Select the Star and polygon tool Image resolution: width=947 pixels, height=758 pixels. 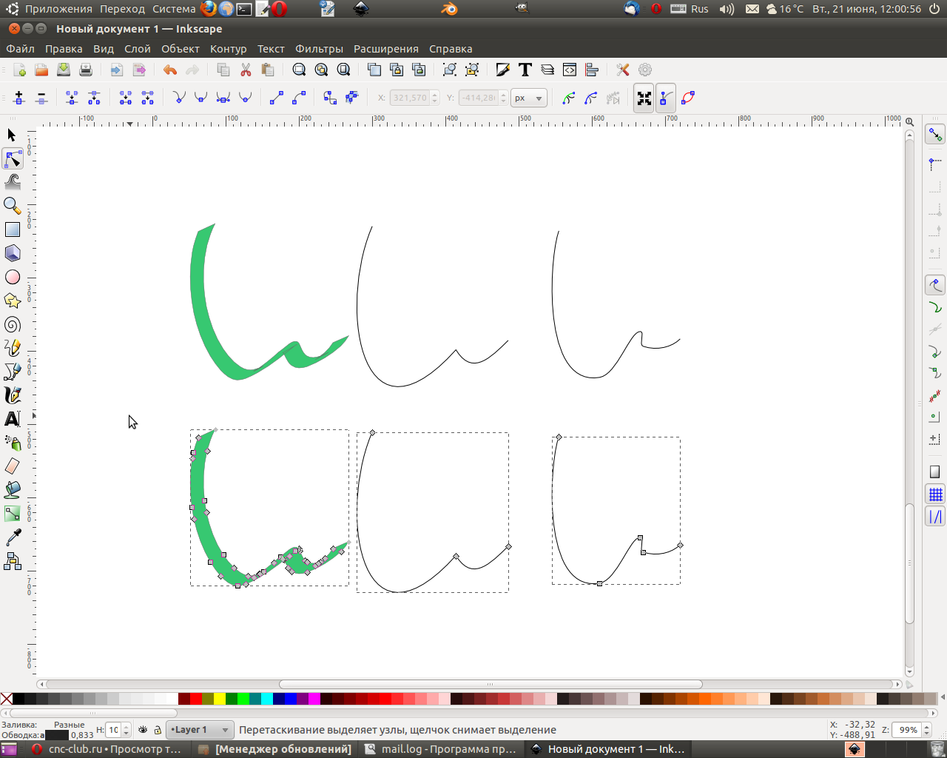pos(12,301)
